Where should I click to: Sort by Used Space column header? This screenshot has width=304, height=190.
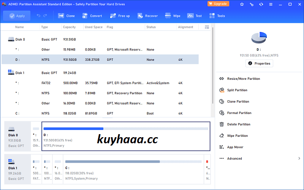pyautogui.click(x=93, y=27)
